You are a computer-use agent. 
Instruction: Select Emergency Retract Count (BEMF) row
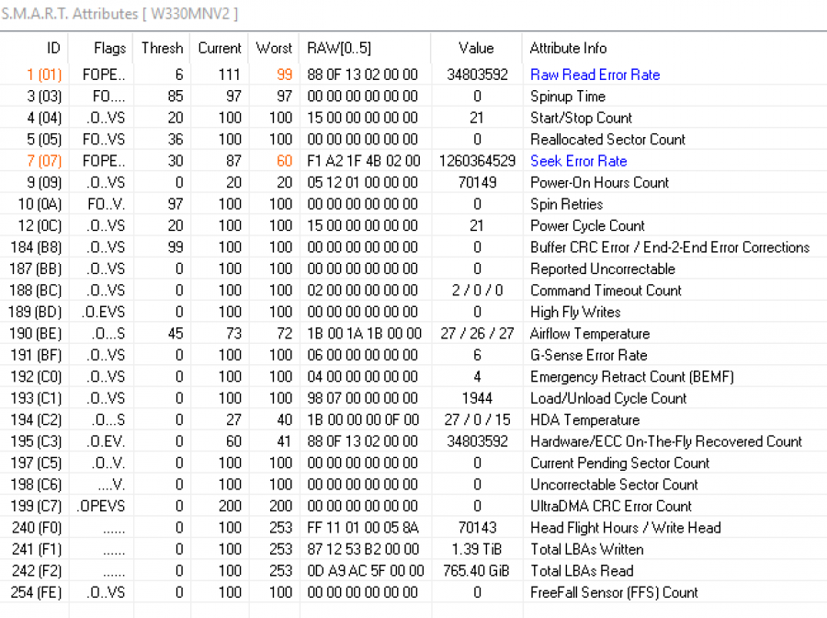click(413, 376)
